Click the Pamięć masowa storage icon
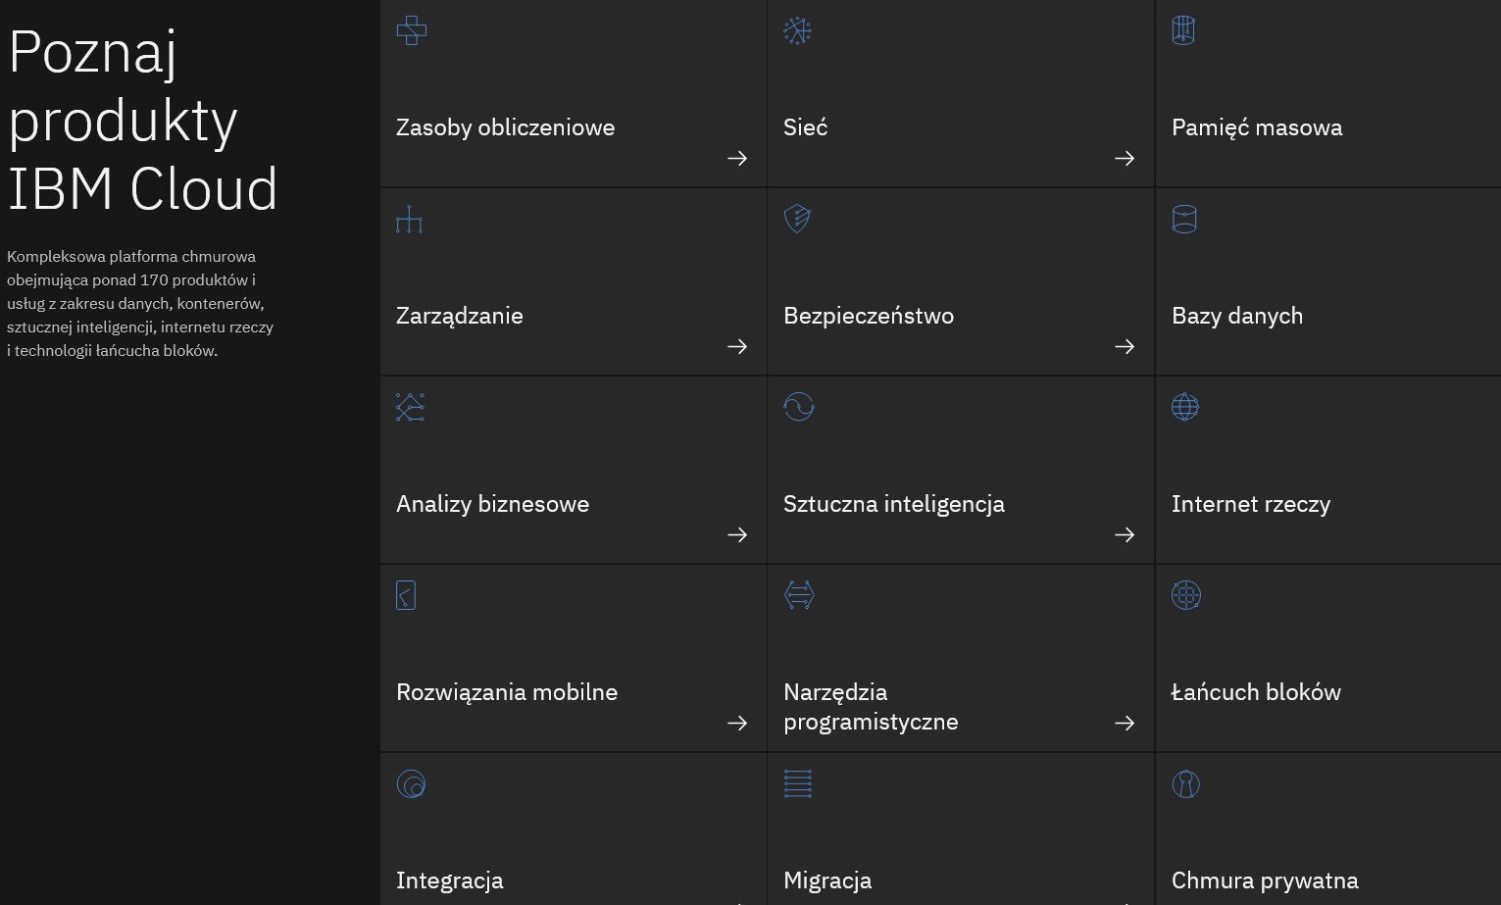The height and width of the screenshot is (905, 1501). pos(1183,30)
